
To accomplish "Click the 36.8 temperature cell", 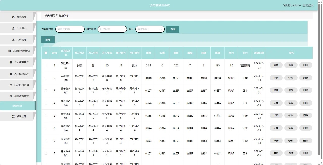I will pos(148,65).
